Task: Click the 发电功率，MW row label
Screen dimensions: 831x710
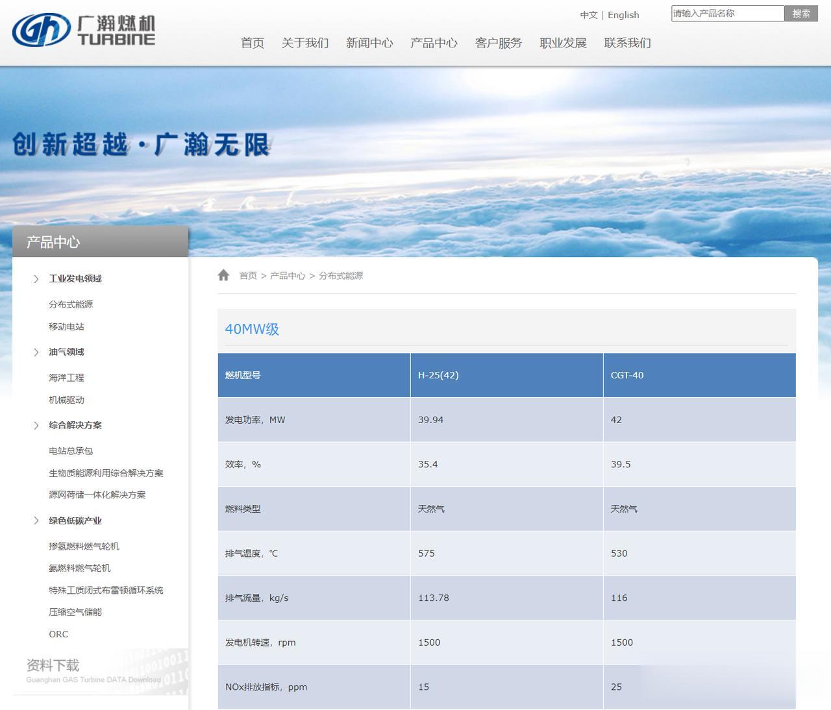Action: click(255, 420)
